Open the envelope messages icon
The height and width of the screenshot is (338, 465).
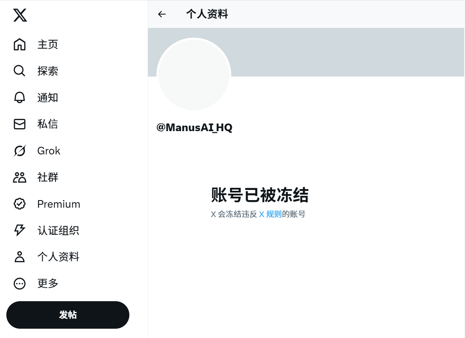click(19, 124)
